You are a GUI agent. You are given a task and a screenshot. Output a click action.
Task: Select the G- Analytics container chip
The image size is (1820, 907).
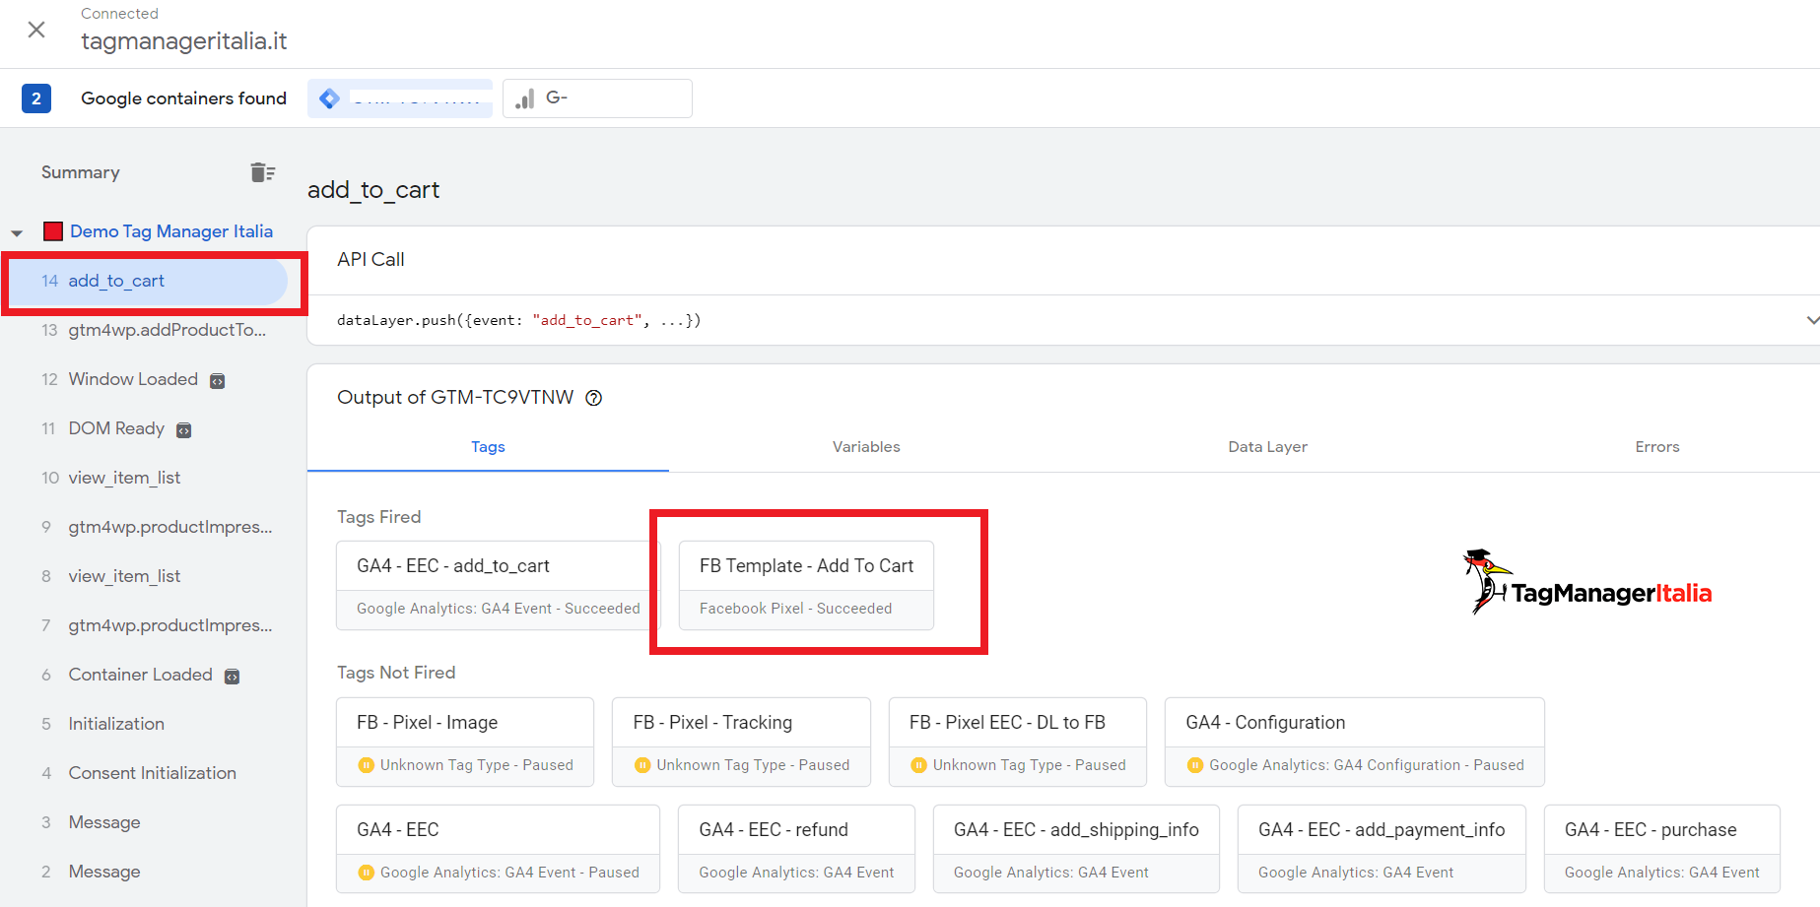(x=597, y=98)
